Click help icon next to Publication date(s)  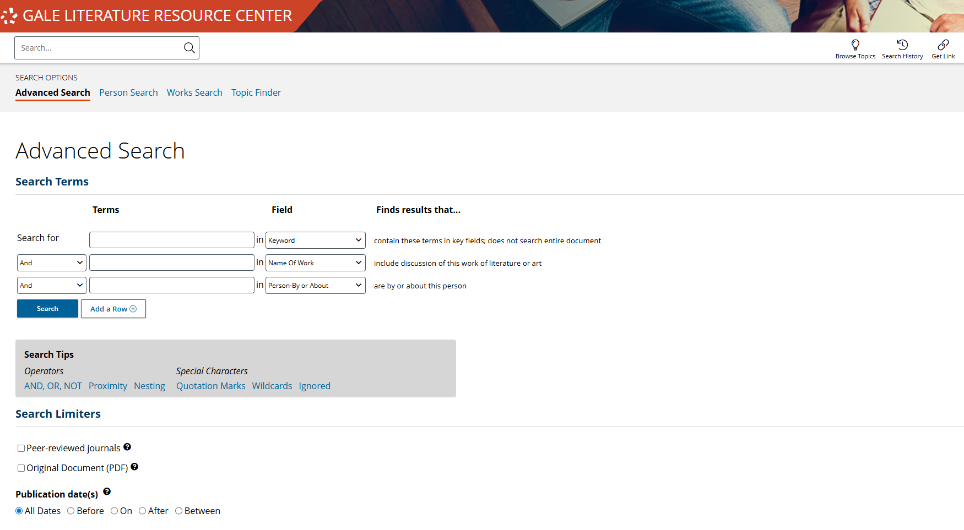[107, 491]
